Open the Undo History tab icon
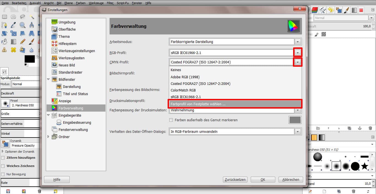 (x=331, y=10)
